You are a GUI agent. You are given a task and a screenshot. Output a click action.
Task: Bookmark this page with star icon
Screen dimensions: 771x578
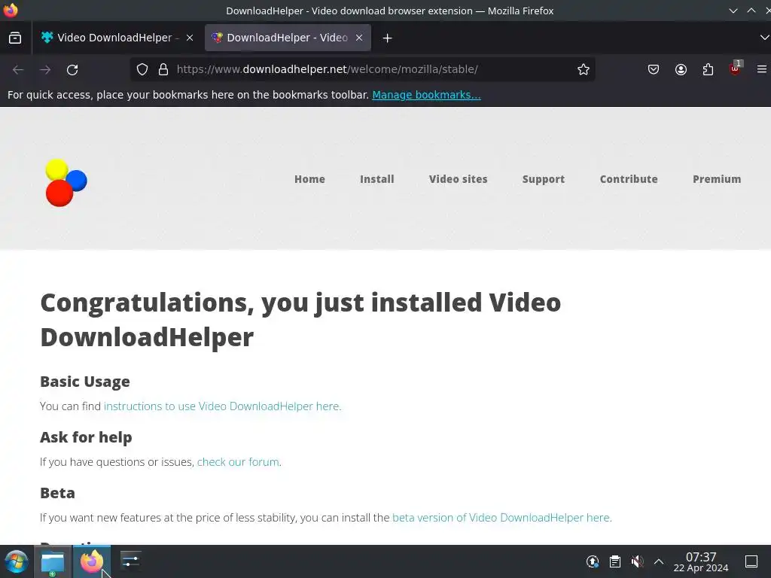click(x=584, y=69)
